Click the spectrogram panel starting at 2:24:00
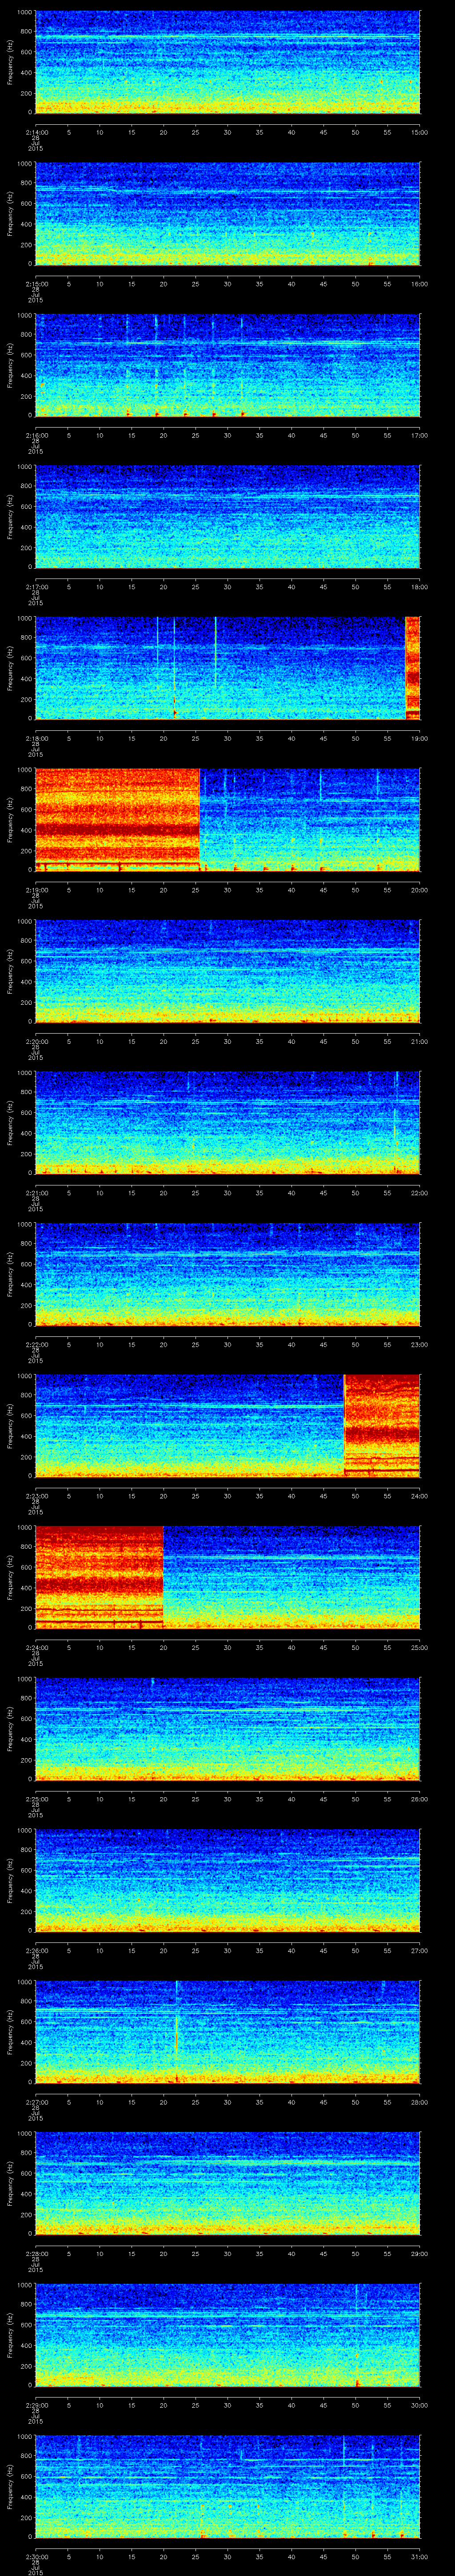Image resolution: width=455 pixels, height=2576 pixels. click(x=227, y=1577)
